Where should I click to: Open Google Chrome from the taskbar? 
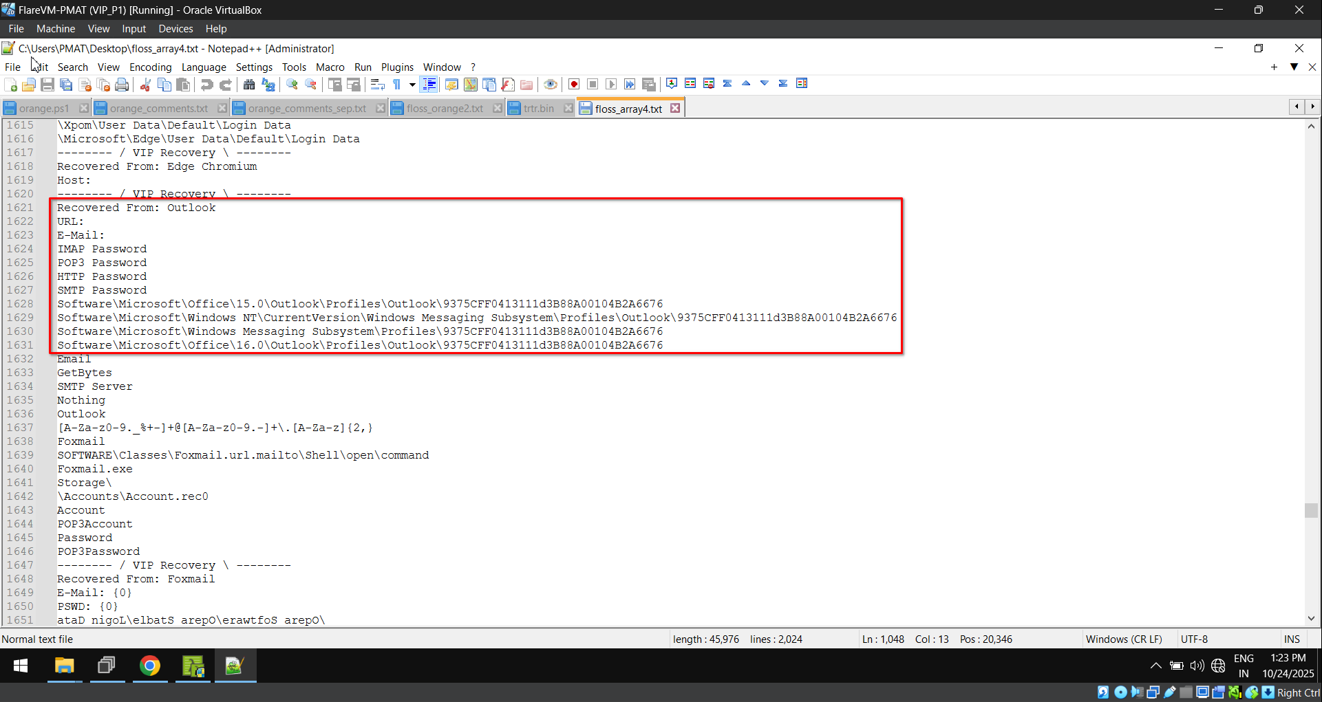[x=150, y=666]
